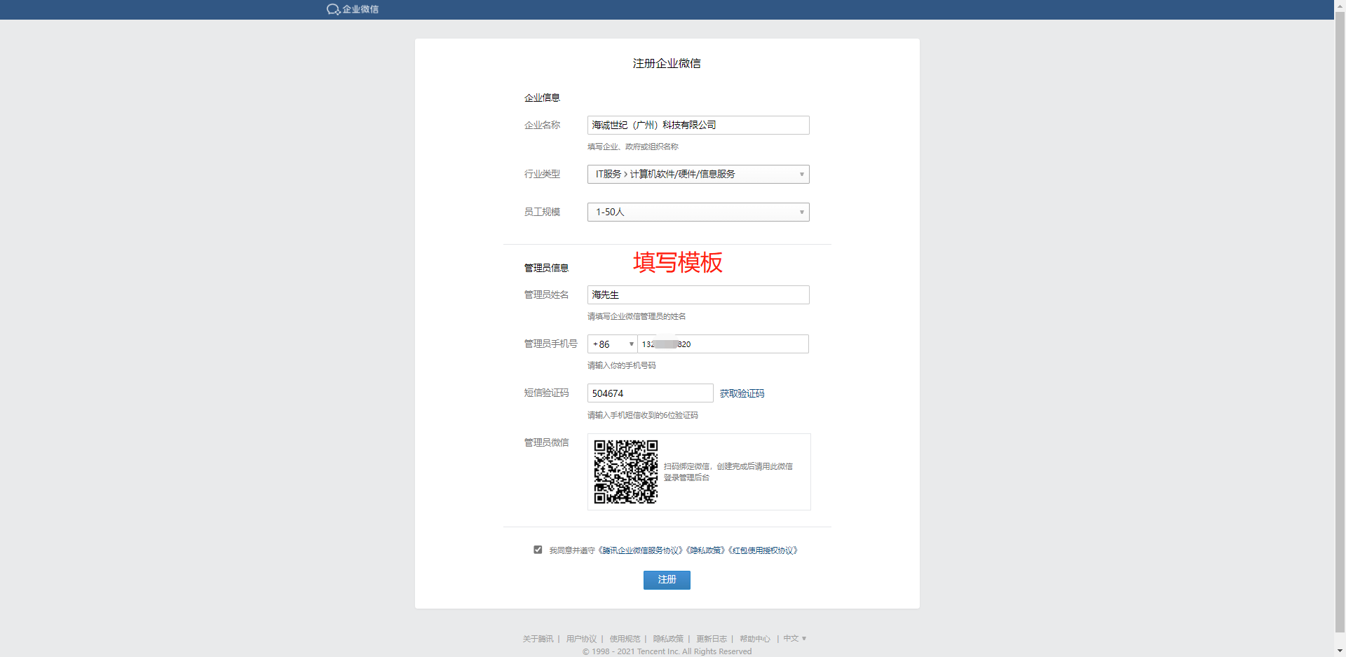Open the footer 隐私政策 link
The width and height of the screenshot is (1346, 657).
[x=668, y=639]
